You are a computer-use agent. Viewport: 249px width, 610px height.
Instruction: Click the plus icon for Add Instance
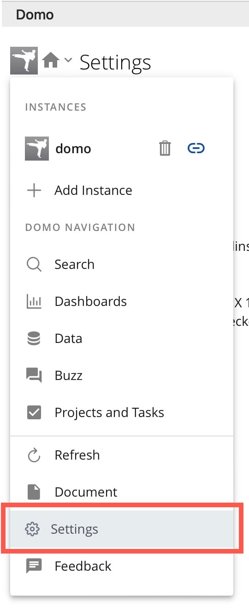tap(34, 190)
